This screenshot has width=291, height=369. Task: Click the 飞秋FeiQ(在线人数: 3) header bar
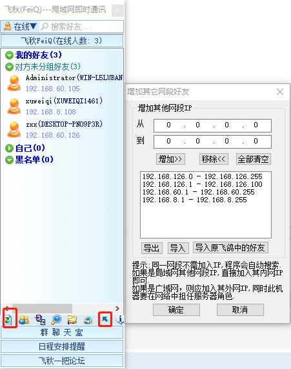[62, 41]
